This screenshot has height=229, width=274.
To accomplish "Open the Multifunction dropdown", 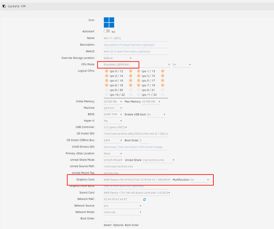I will [x=200, y=180].
